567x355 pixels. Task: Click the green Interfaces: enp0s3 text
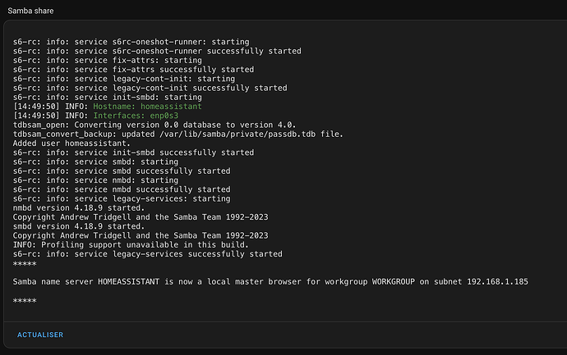[x=136, y=116]
